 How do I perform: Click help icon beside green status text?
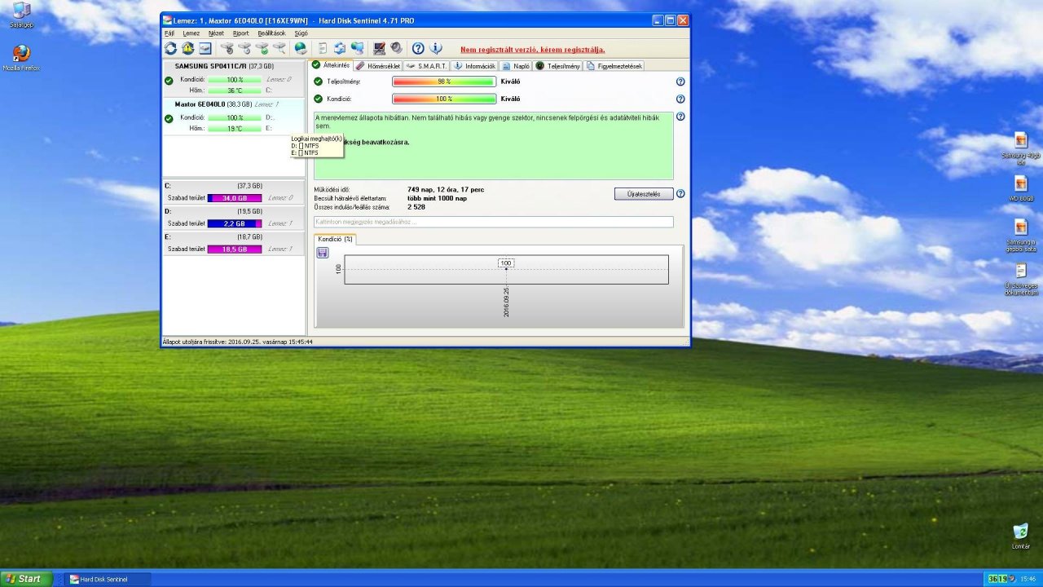[x=680, y=117]
